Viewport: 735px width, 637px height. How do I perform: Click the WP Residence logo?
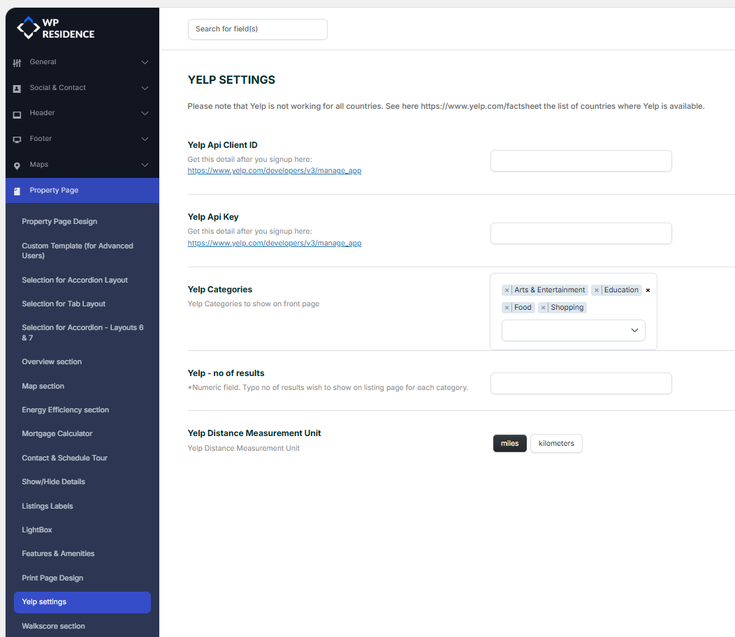coord(55,28)
